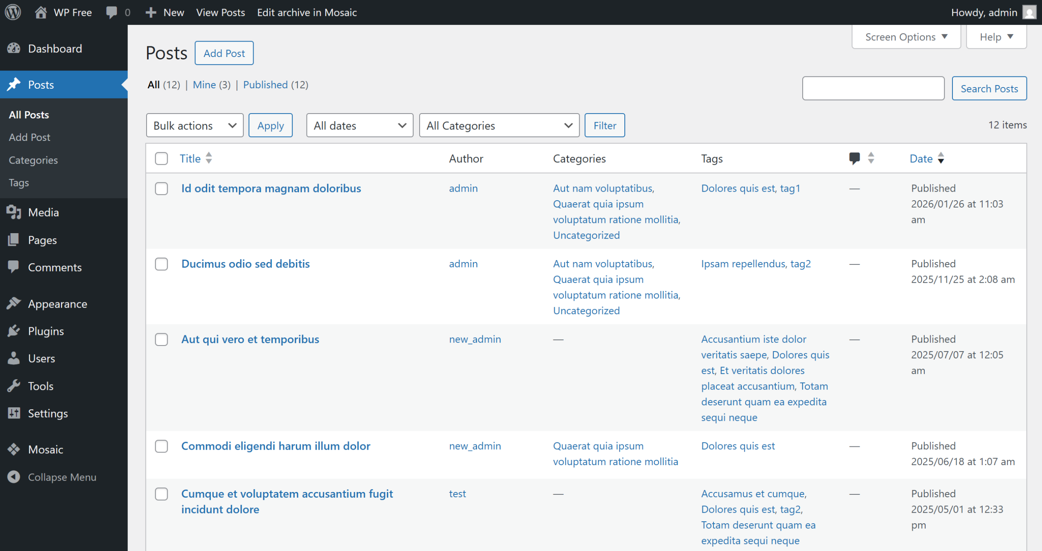Expand the Screen Options panel

(906, 37)
